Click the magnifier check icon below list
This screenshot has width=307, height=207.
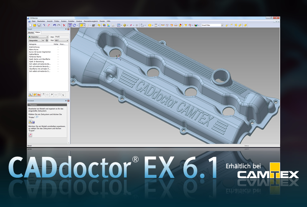tap(30, 95)
